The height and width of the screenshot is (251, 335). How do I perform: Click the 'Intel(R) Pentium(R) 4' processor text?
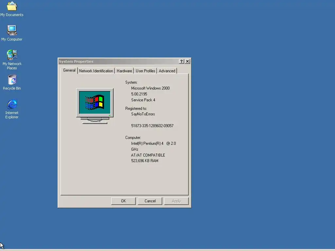147,143
